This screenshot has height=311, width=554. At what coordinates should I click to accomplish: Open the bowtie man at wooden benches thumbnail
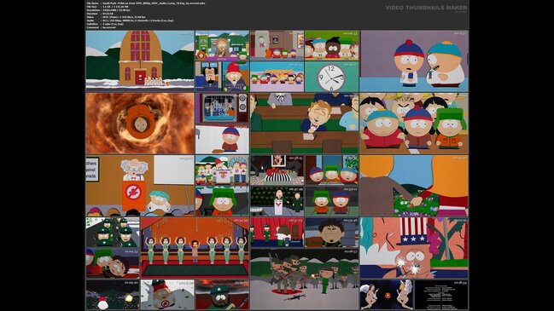pos(305,124)
